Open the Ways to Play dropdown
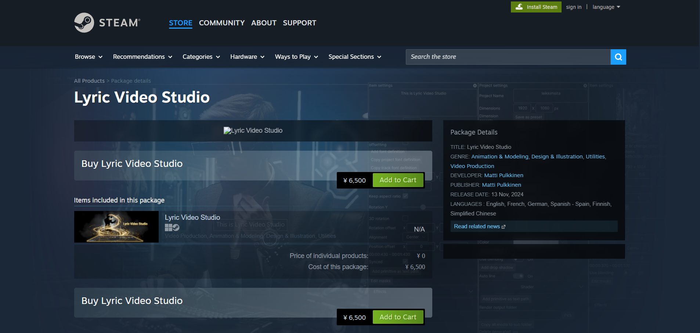This screenshot has width=700, height=333. 296,57
